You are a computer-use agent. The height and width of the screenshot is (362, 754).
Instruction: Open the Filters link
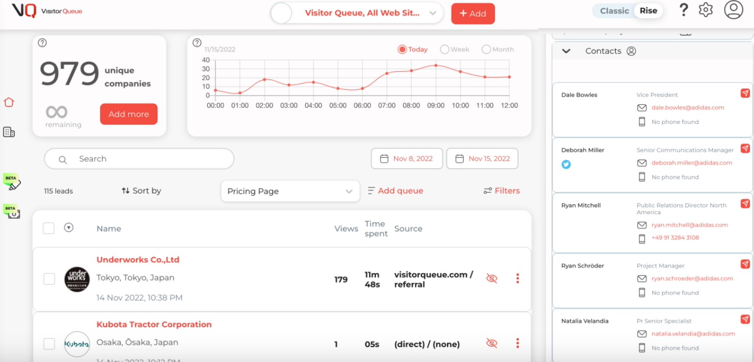(501, 191)
